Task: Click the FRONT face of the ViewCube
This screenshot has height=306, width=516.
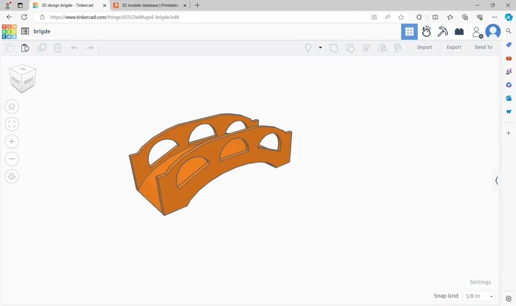Action: pyautogui.click(x=15, y=80)
